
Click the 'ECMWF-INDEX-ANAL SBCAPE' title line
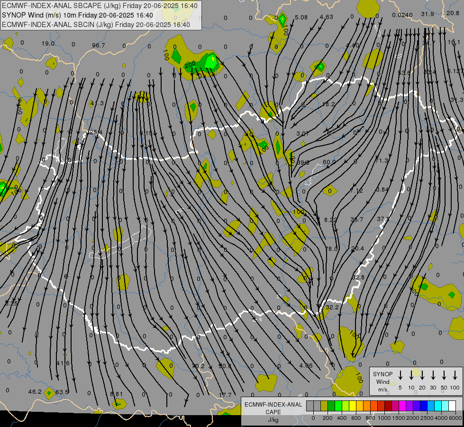100,6
